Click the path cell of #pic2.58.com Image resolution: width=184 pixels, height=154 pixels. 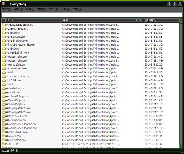(x=90, y=81)
